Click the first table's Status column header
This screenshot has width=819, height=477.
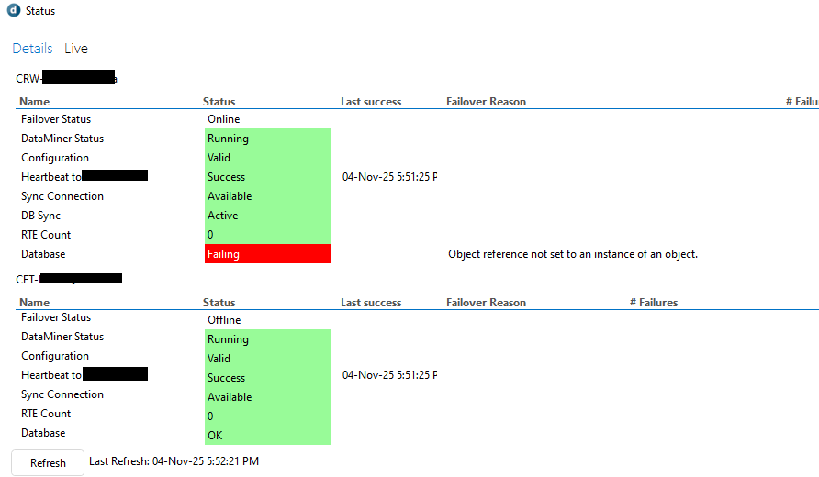click(219, 102)
